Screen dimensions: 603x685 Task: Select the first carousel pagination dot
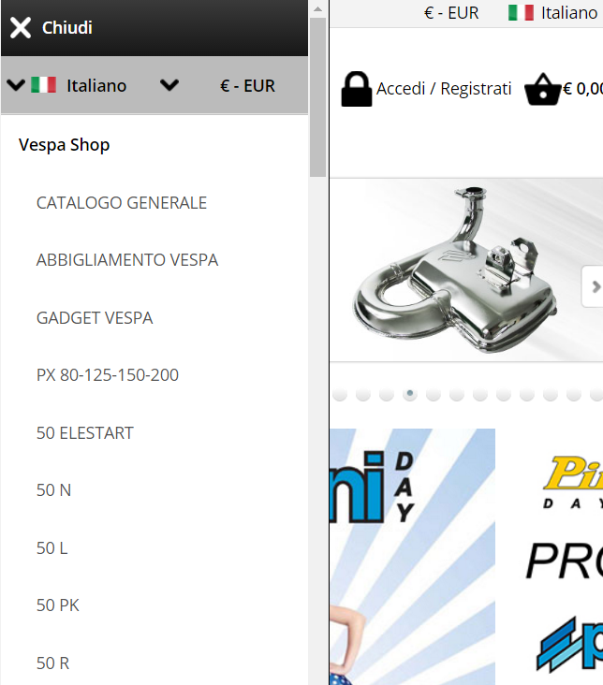[x=340, y=394]
